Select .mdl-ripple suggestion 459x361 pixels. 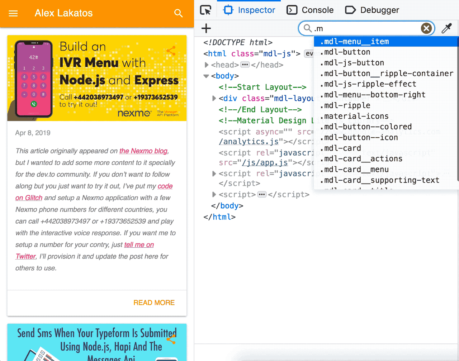pyautogui.click(x=386, y=105)
